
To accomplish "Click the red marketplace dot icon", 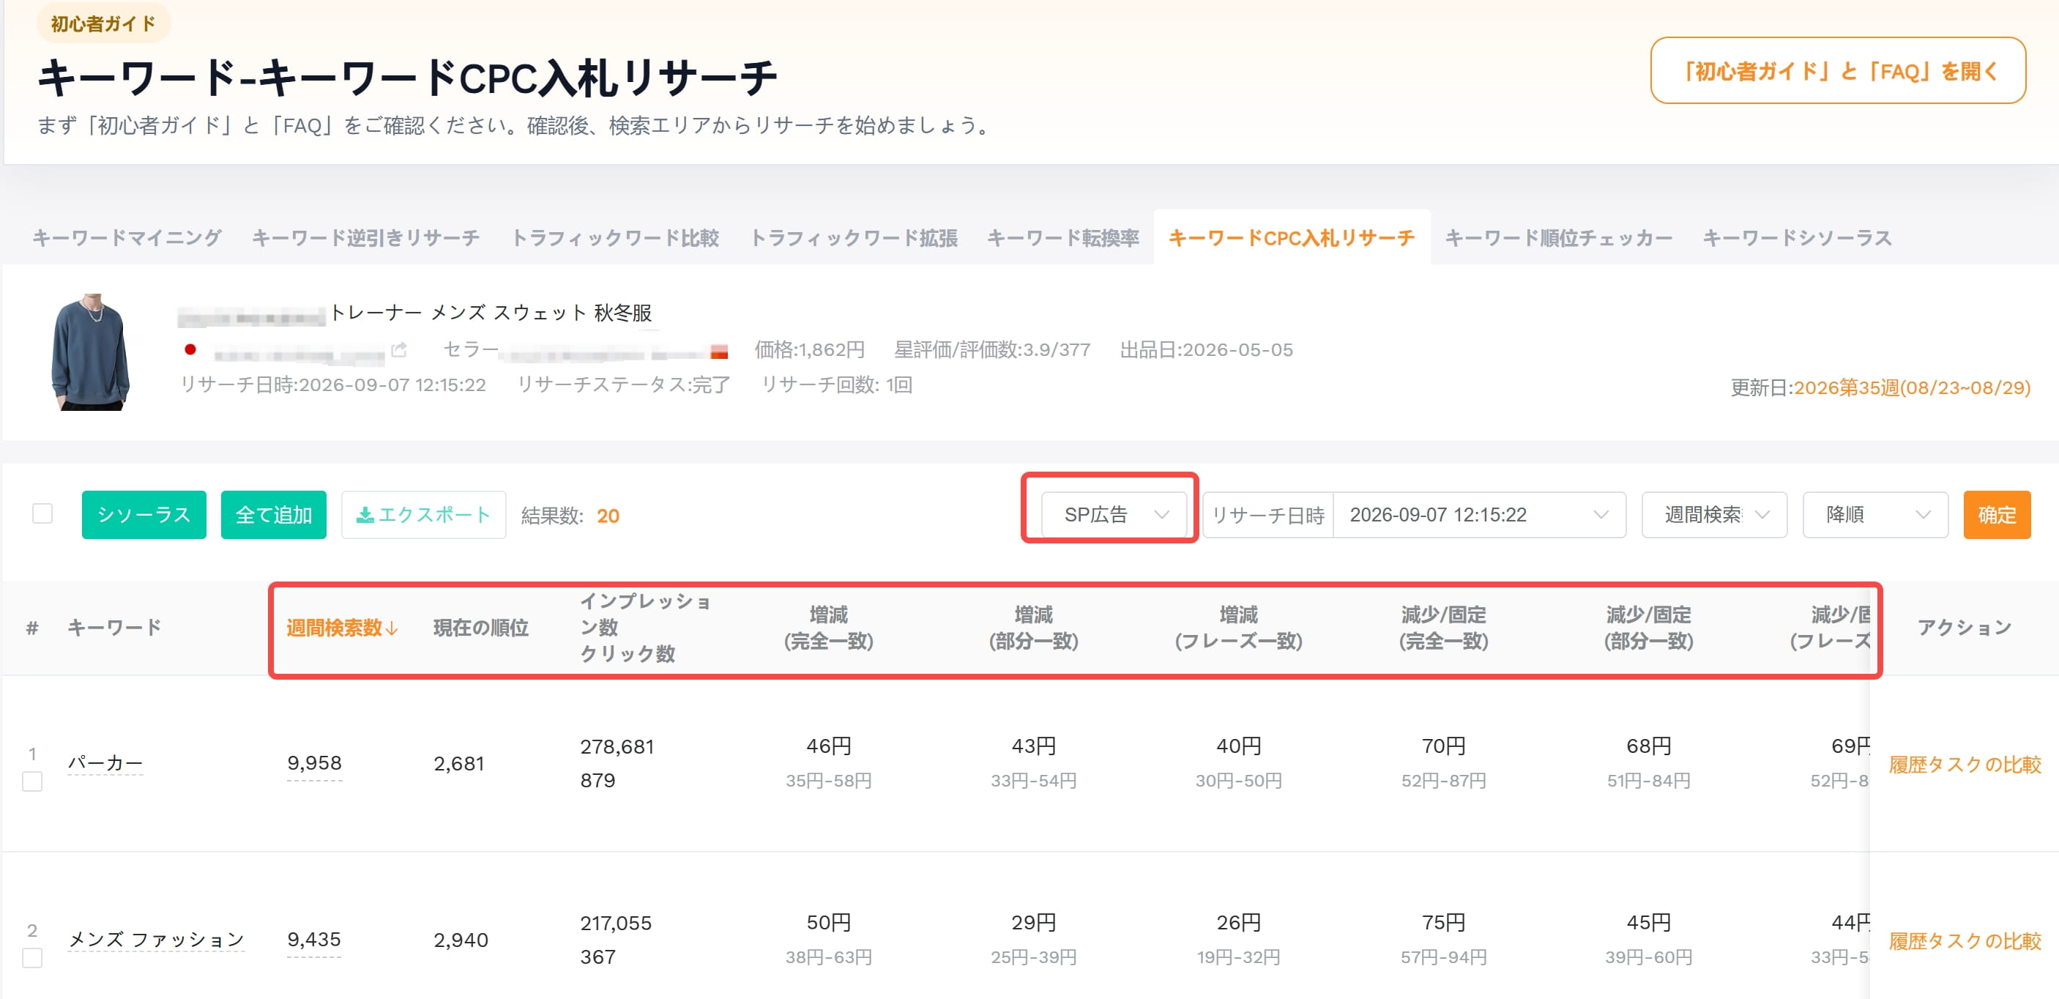I will [x=190, y=349].
